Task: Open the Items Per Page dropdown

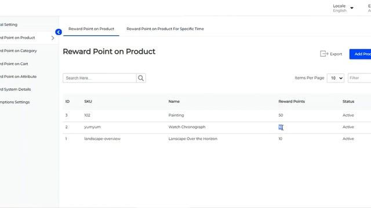Action: 336,78
